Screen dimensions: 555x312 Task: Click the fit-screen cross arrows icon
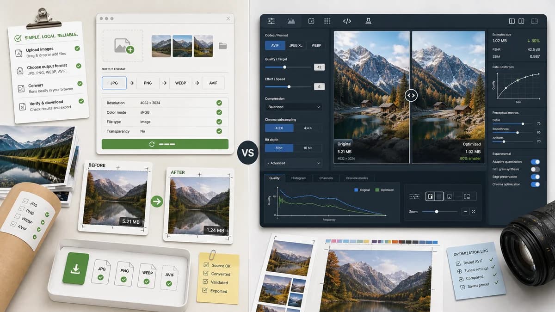[474, 211]
